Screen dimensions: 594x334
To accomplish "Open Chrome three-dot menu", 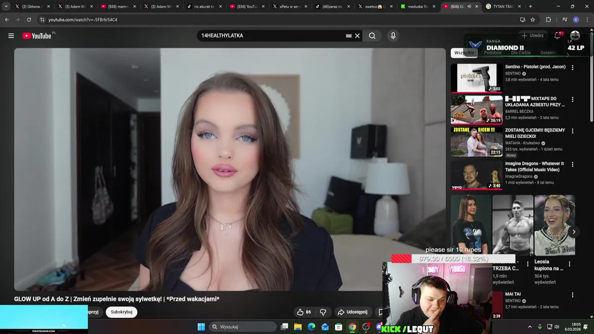I will tap(587, 19).
